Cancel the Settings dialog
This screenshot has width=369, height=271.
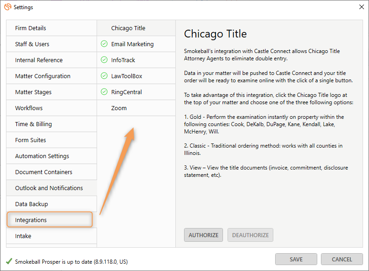342,259
